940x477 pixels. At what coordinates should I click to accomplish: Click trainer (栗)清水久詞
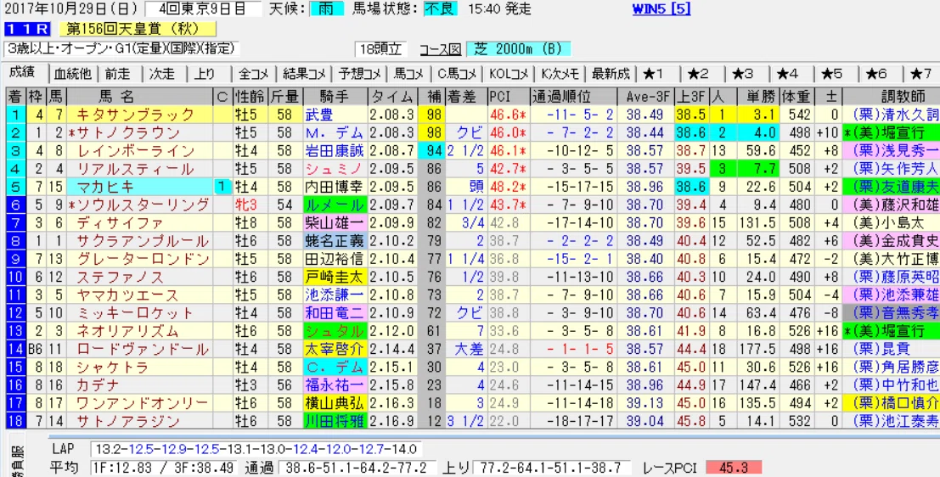pyautogui.click(x=891, y=115)
